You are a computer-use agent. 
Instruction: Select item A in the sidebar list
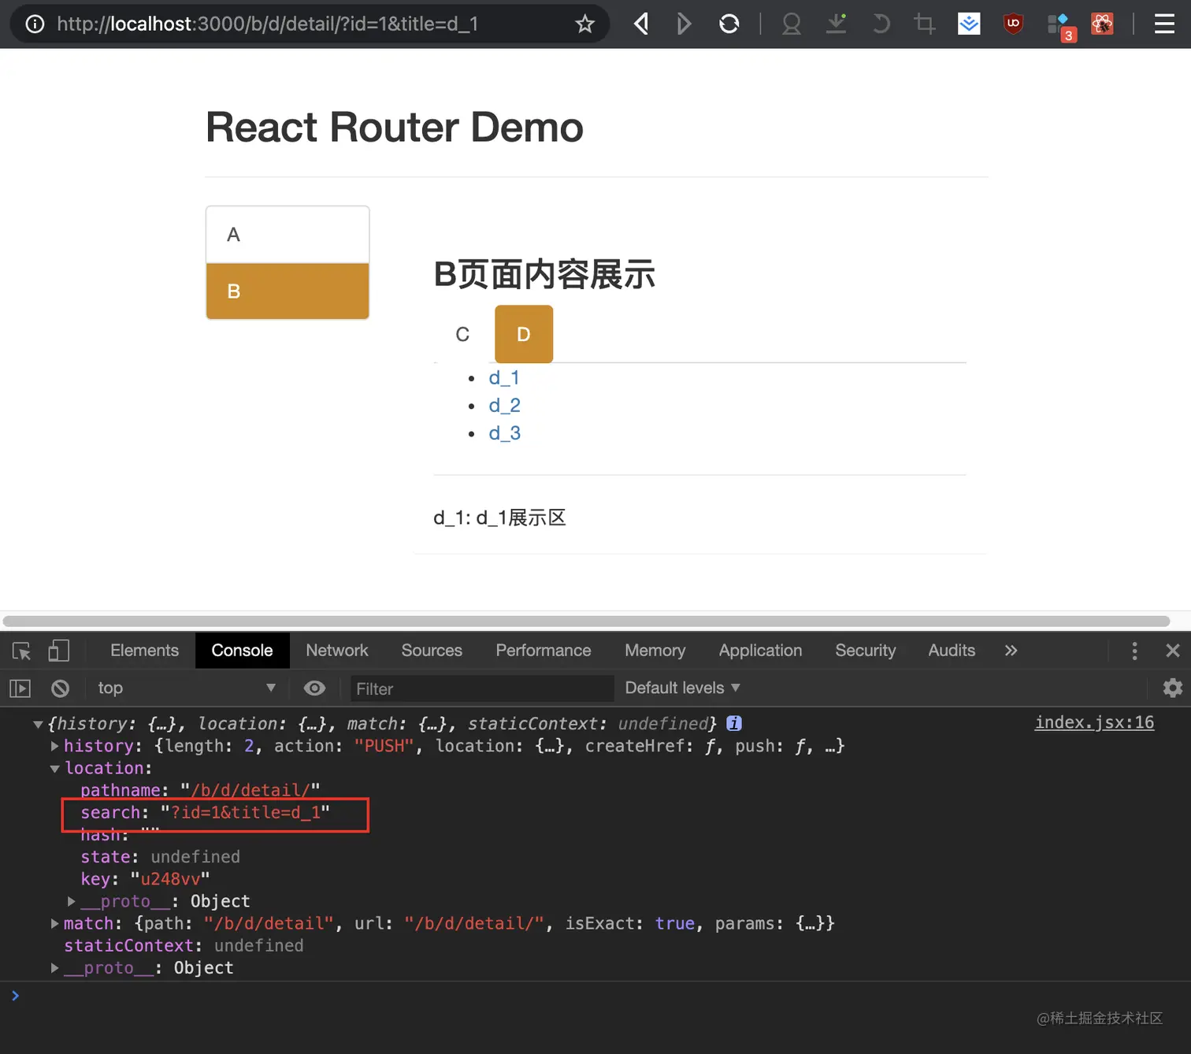click(x=288, y=235)
